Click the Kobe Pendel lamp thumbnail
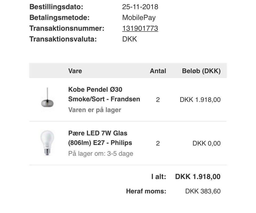 click(x=47, y=98)
